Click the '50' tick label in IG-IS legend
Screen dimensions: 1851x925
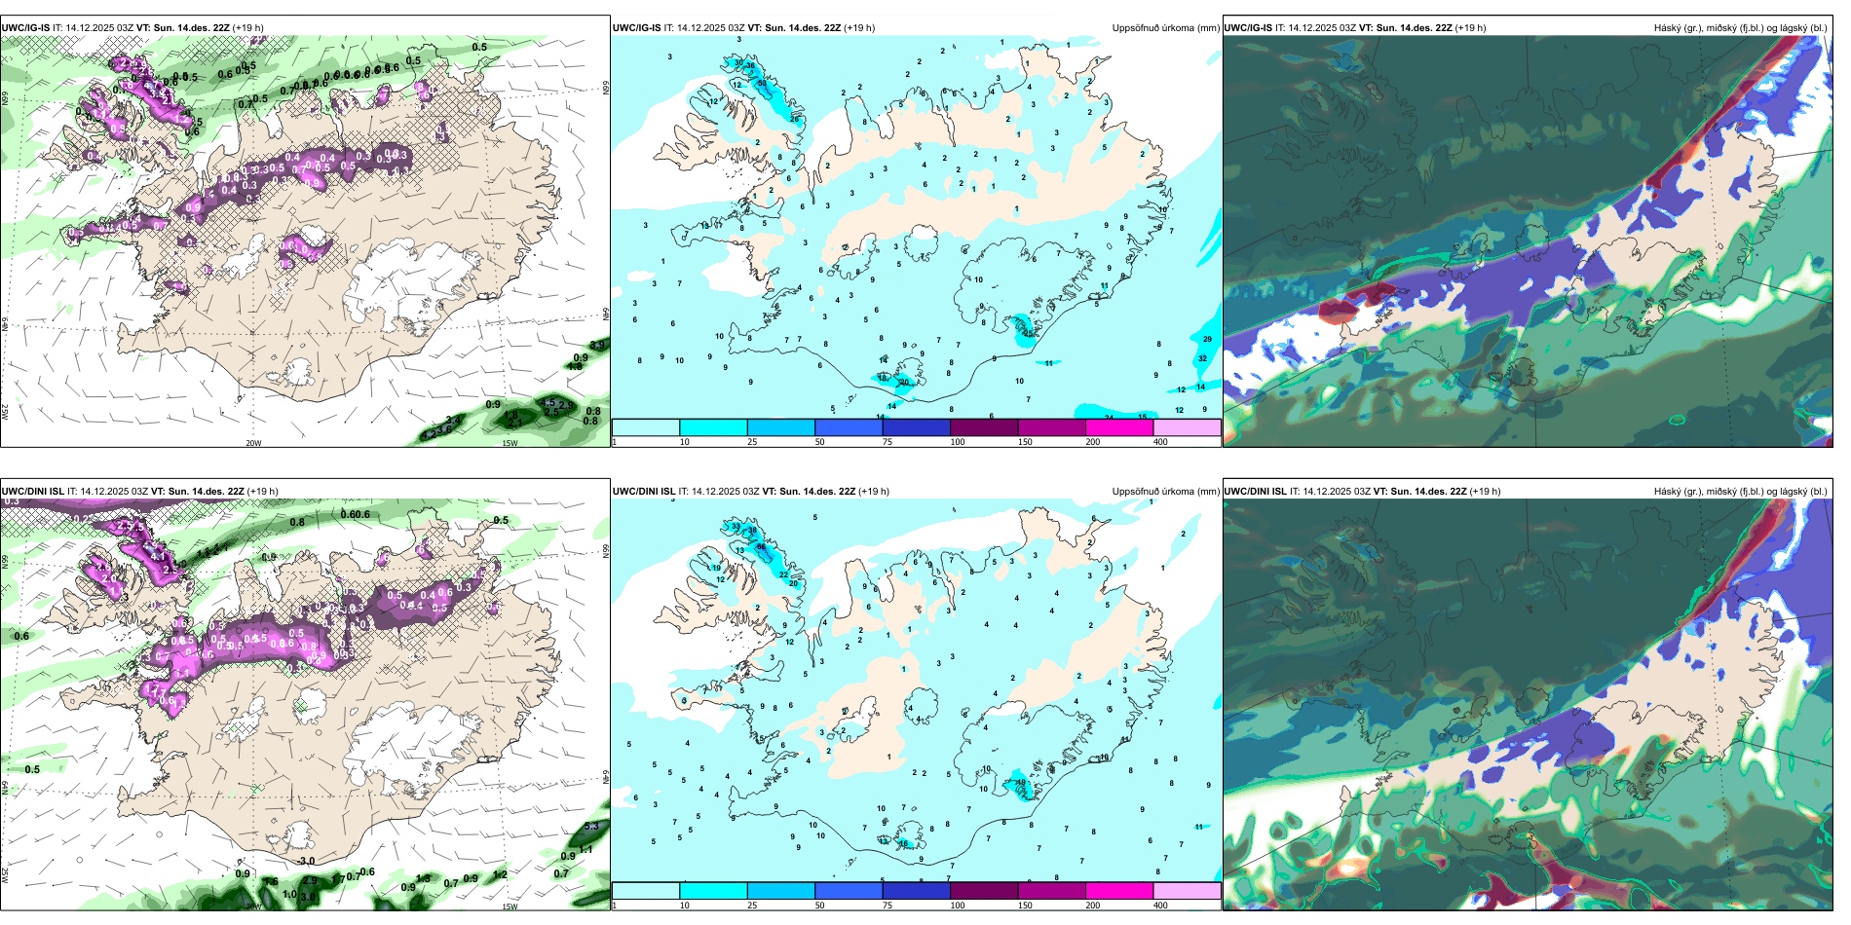(x=820, y=442)
